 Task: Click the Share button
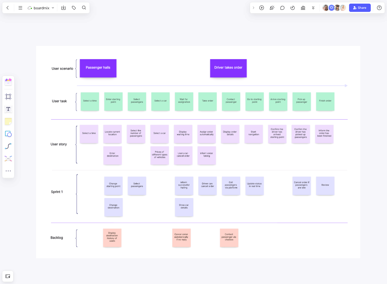click(x=360, y=8)
